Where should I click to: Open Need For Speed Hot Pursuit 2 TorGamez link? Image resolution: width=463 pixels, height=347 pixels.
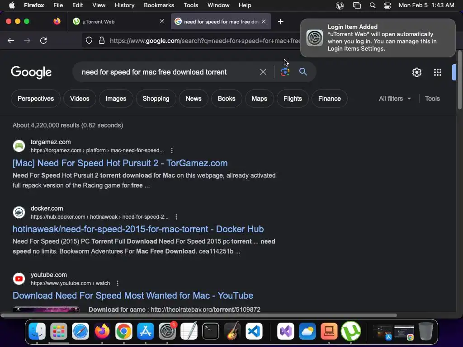pos(120,163)
